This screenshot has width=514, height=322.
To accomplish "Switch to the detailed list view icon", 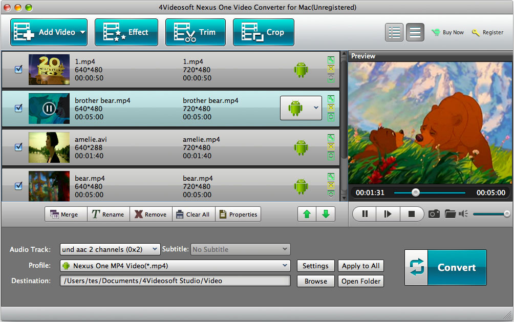I will [394, 32].
